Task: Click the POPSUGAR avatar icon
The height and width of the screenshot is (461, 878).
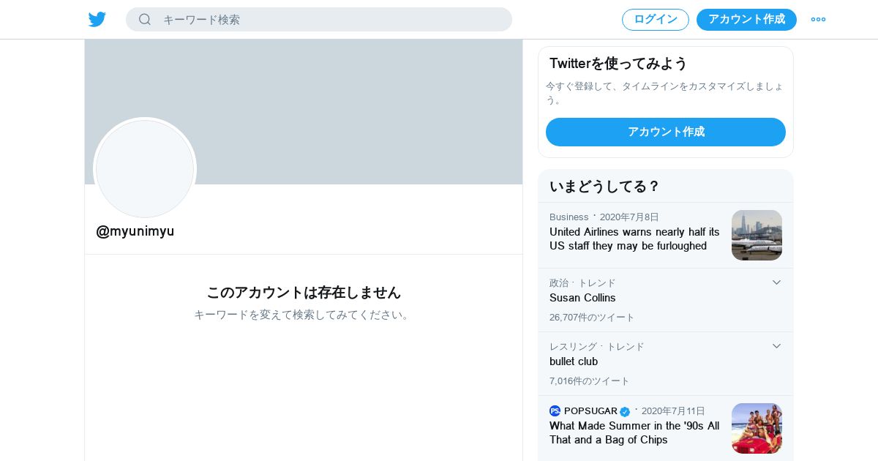Action: click(555, 411)
